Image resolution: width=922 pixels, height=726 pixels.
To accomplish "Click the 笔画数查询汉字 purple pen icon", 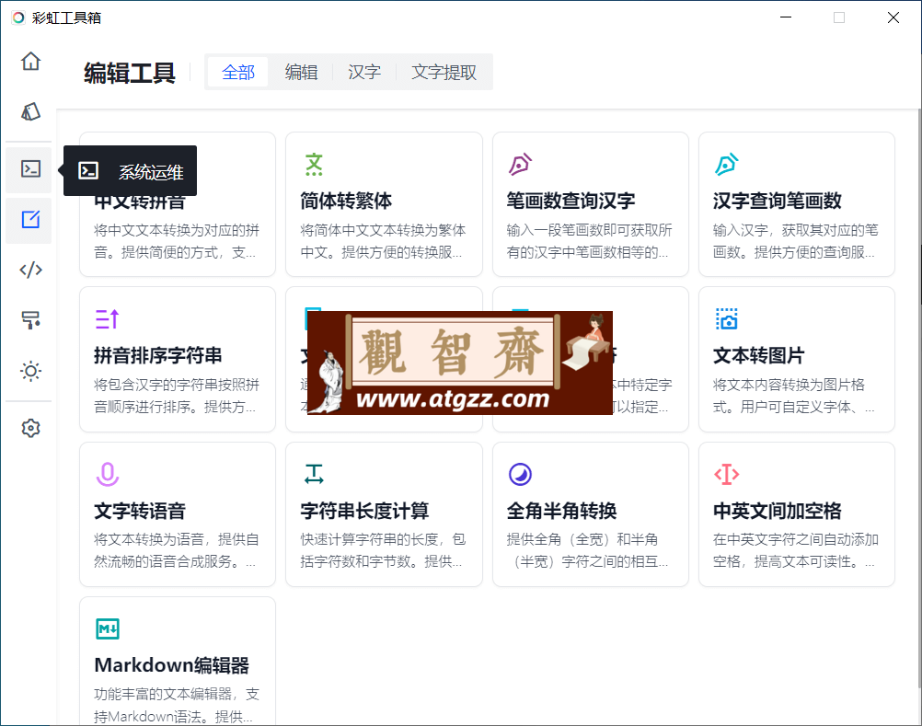I will click(x=521, y=165).
